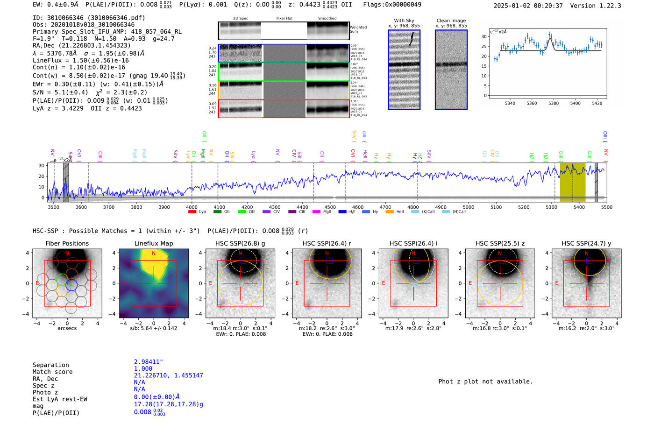Screen dimensions: 654x445
Task: Click the m:17.9 caption under i-band image
Action: [413, 328]
